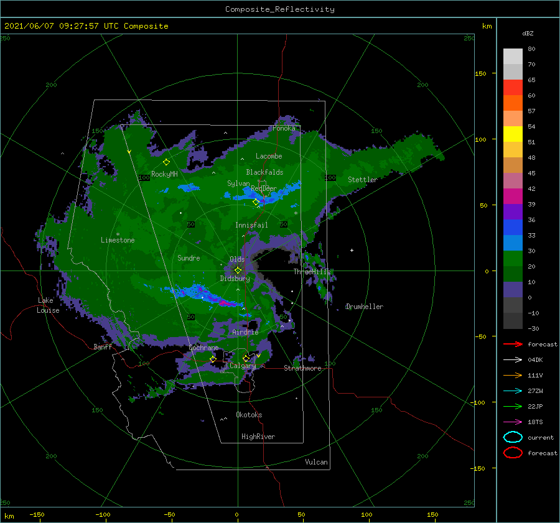560x523 pixels.
Task: Click the cyan current ellipse icon
Action: [x=513, y=437]
